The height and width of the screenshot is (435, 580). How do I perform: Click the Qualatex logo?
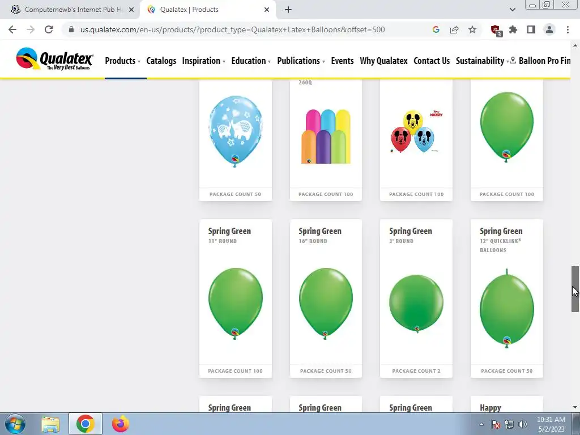[x=54, y=59]
